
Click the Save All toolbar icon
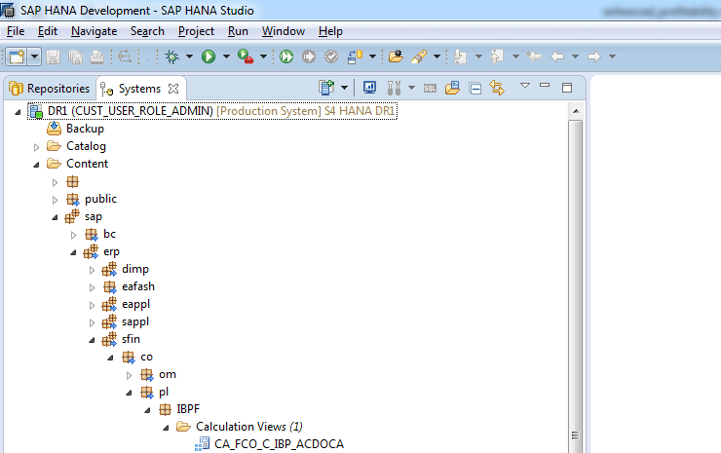point(75,57)
